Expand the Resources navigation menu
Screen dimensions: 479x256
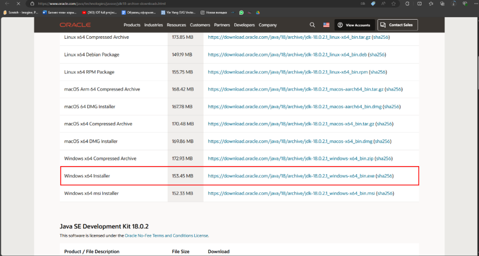tap(176, 25)
